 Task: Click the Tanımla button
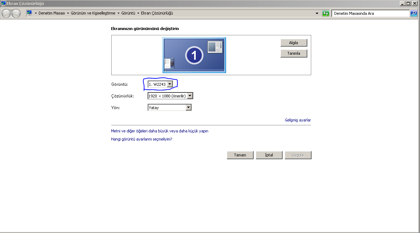[x=294, y=53]
